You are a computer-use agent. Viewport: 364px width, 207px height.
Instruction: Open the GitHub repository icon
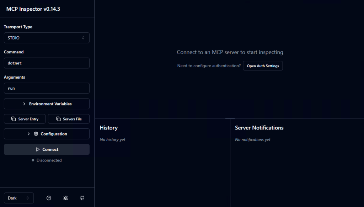(82, 198)
